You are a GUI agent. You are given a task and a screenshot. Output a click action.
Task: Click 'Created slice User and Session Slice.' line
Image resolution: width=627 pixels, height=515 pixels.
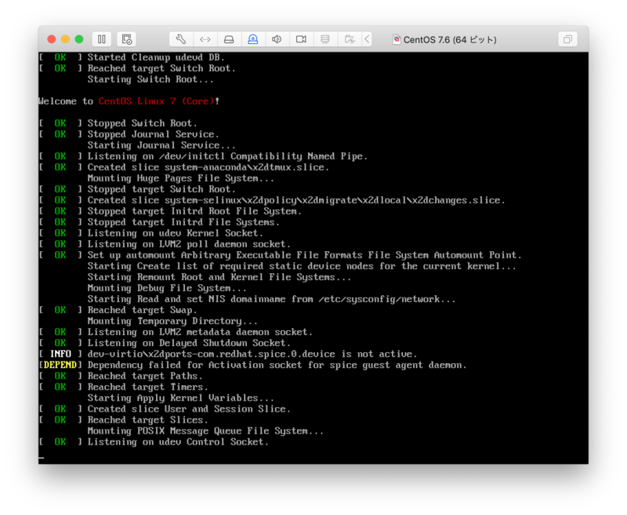(189, 409)
